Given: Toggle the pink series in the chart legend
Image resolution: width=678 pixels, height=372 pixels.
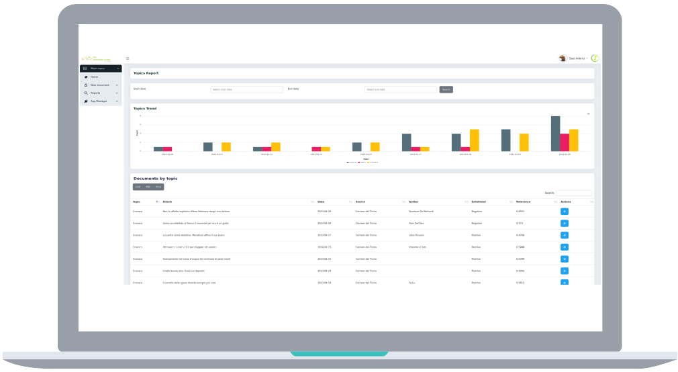Looking at the screenshot, I should pyautogui.click(x=362, y=162).
